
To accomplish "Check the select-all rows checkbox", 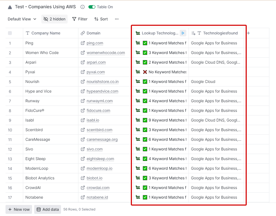I will click(10, 33).
